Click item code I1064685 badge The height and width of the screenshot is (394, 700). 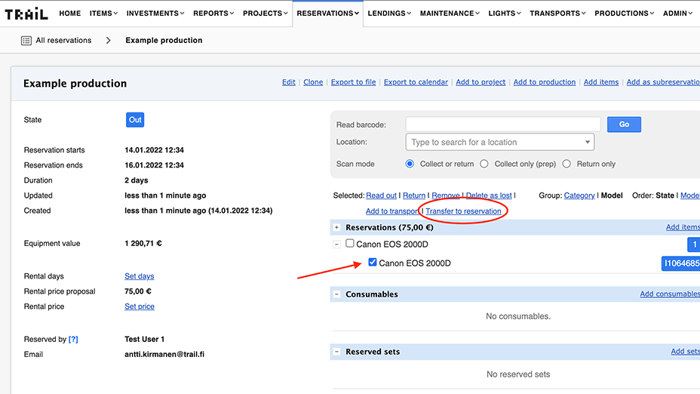click(x=680, y=263)
